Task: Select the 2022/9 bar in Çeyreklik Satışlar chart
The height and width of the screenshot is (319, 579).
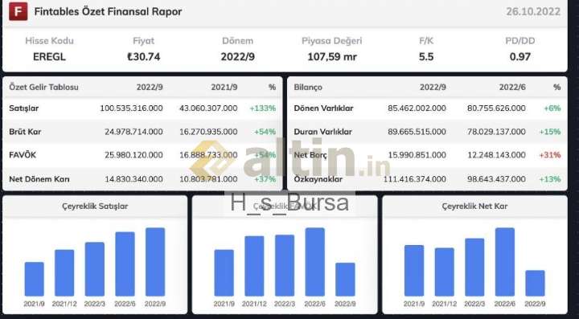Action: [x=155, y=262]
